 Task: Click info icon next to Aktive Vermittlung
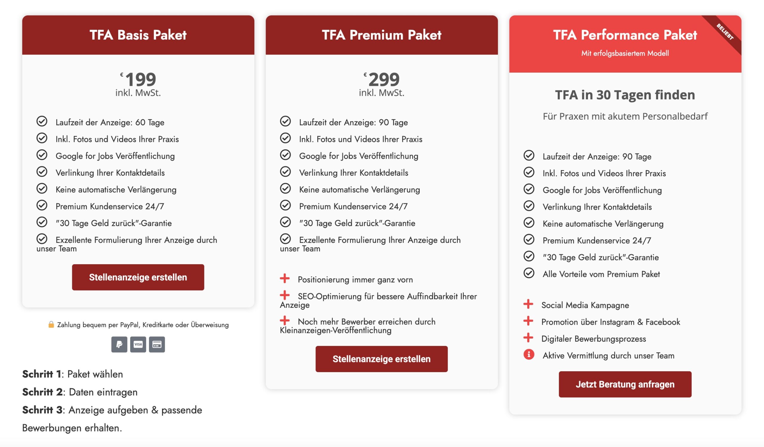pyautogui.click(x=529, y=354)
